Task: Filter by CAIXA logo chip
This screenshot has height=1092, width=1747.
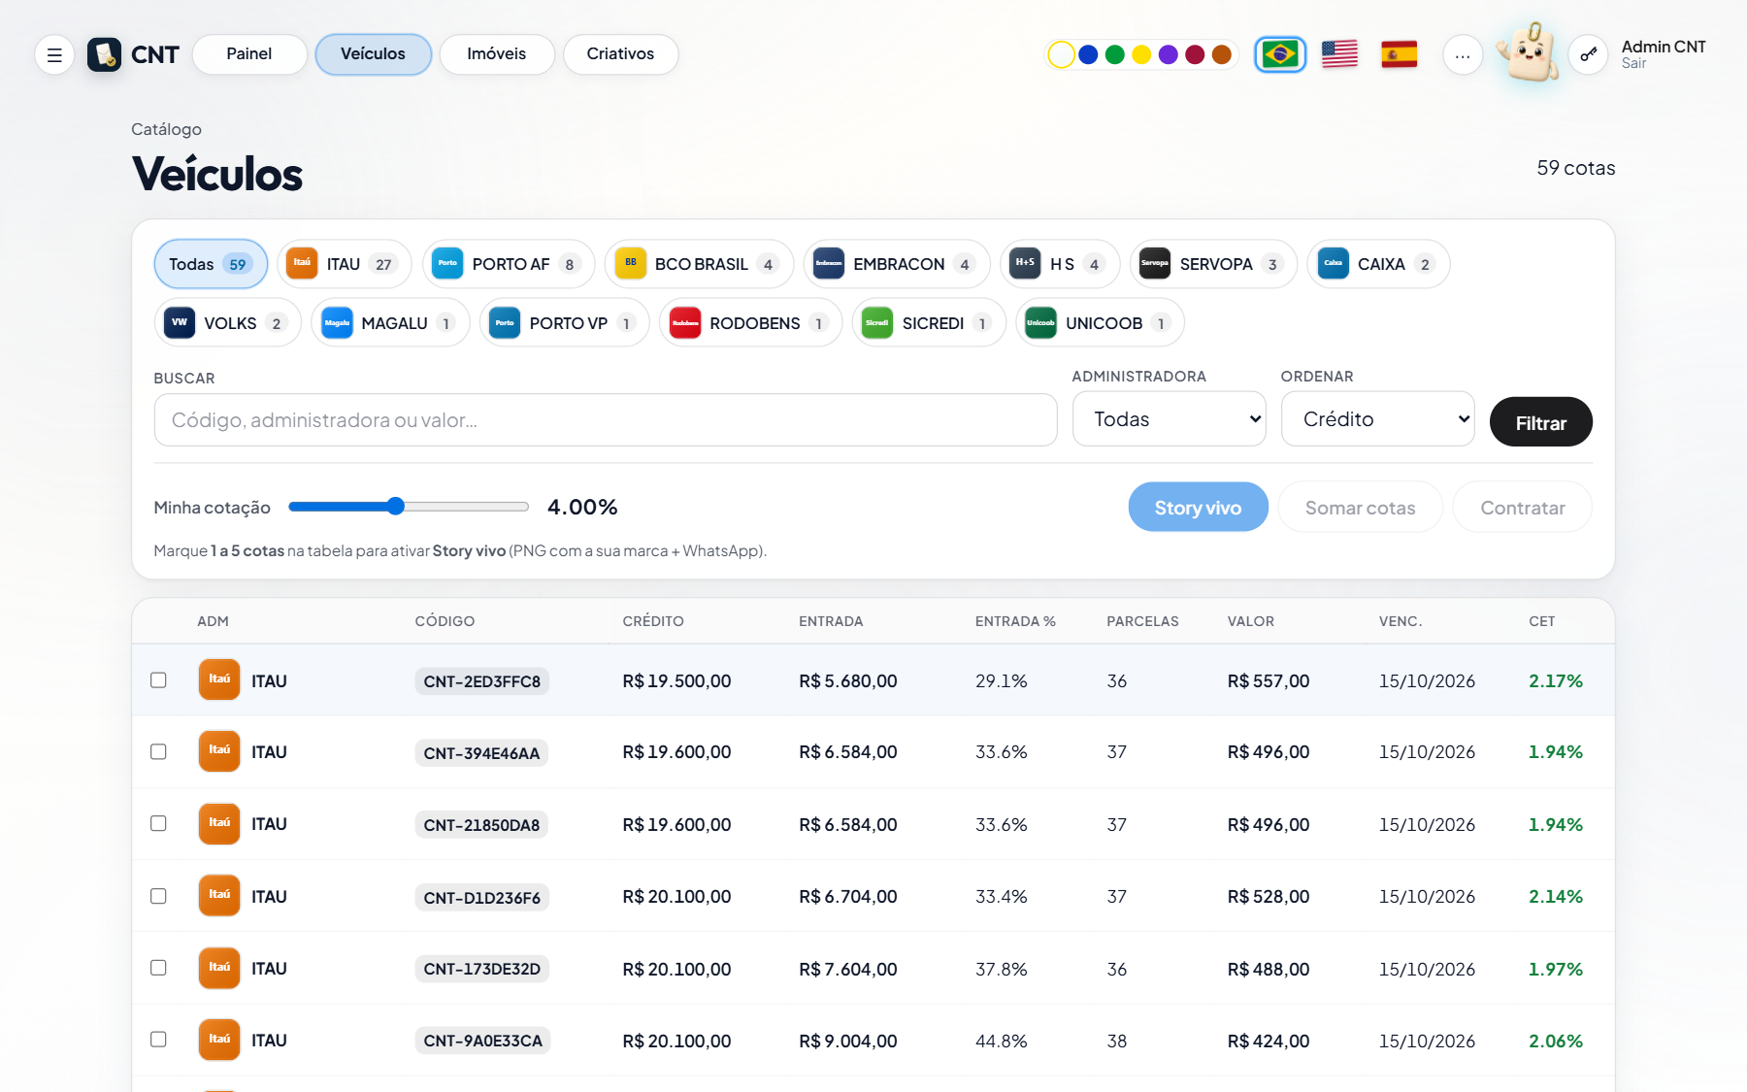Action: tap(1378, 264)
